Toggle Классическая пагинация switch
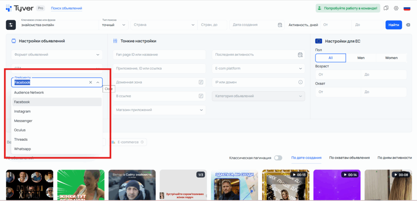Image resolution: width=417 pixels, height=201 pixels. pos(278,158)
